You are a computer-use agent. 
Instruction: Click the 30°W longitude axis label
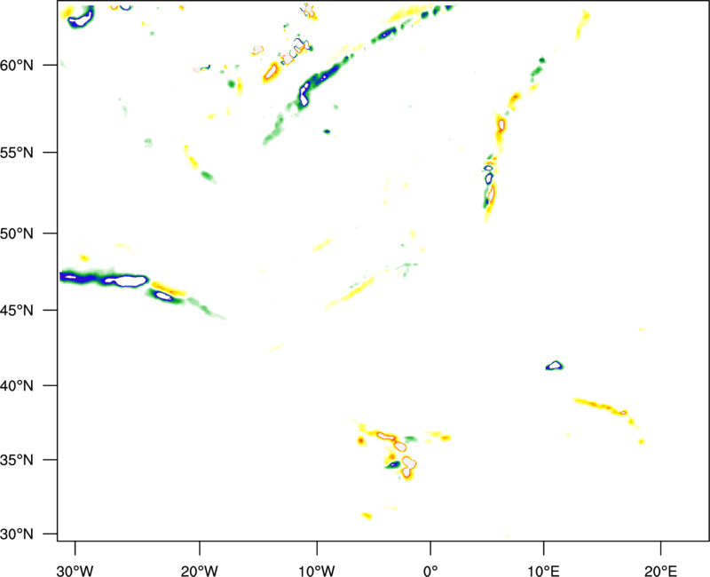75,571
